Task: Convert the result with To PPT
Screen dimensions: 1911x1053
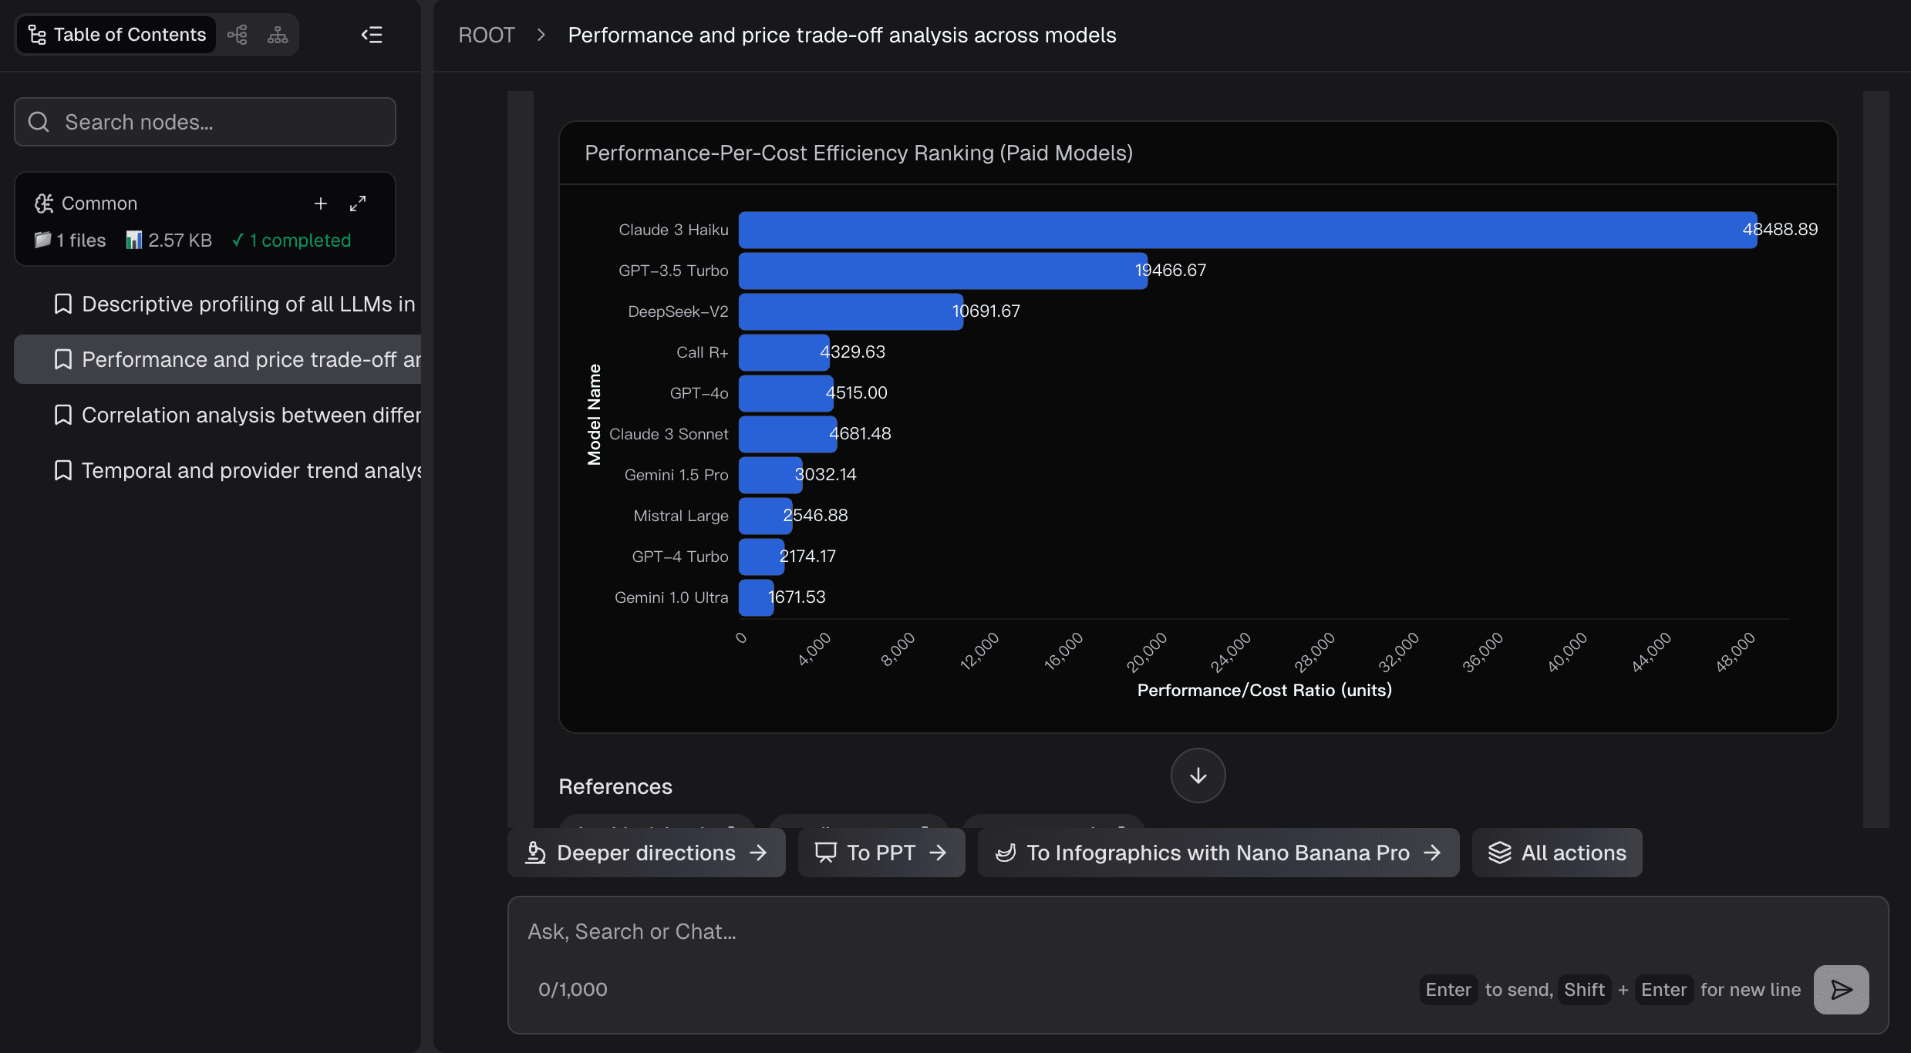Action: pos(881,853)
